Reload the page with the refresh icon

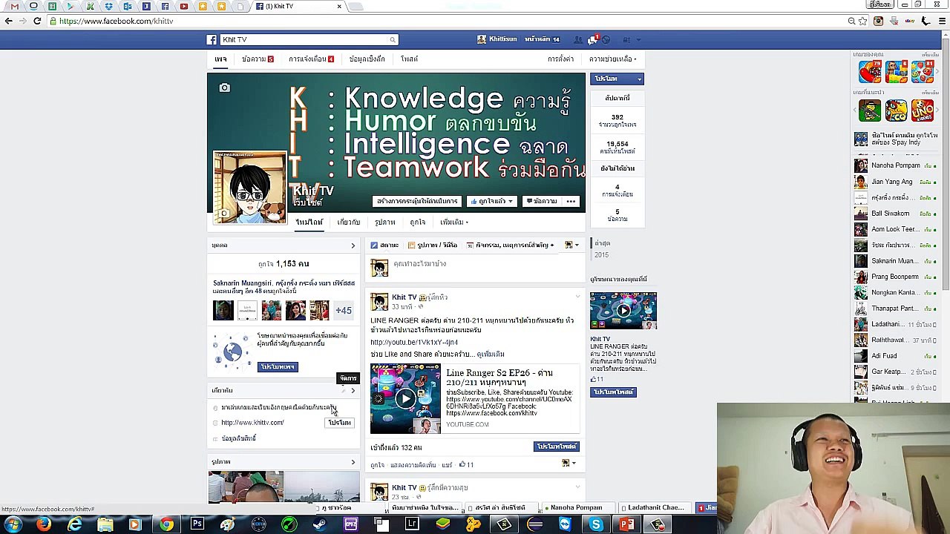pos(37,21)
